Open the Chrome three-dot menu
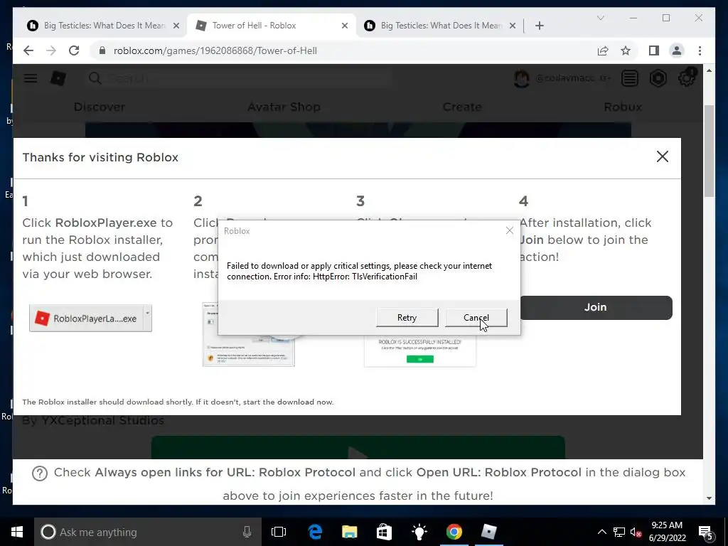This screenshot has height=546, width=728. point(700,50)
